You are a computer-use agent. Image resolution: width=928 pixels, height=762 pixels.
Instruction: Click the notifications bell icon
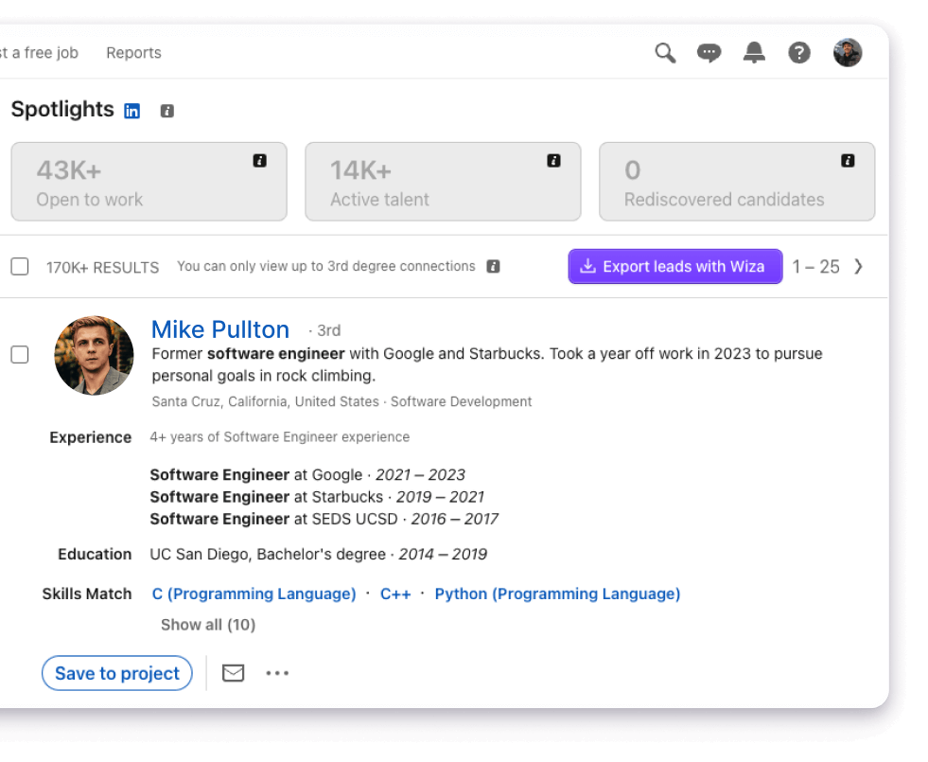click(x=754, y=53)
